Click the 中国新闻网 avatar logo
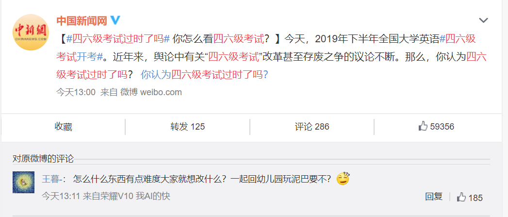 [31, 32]
